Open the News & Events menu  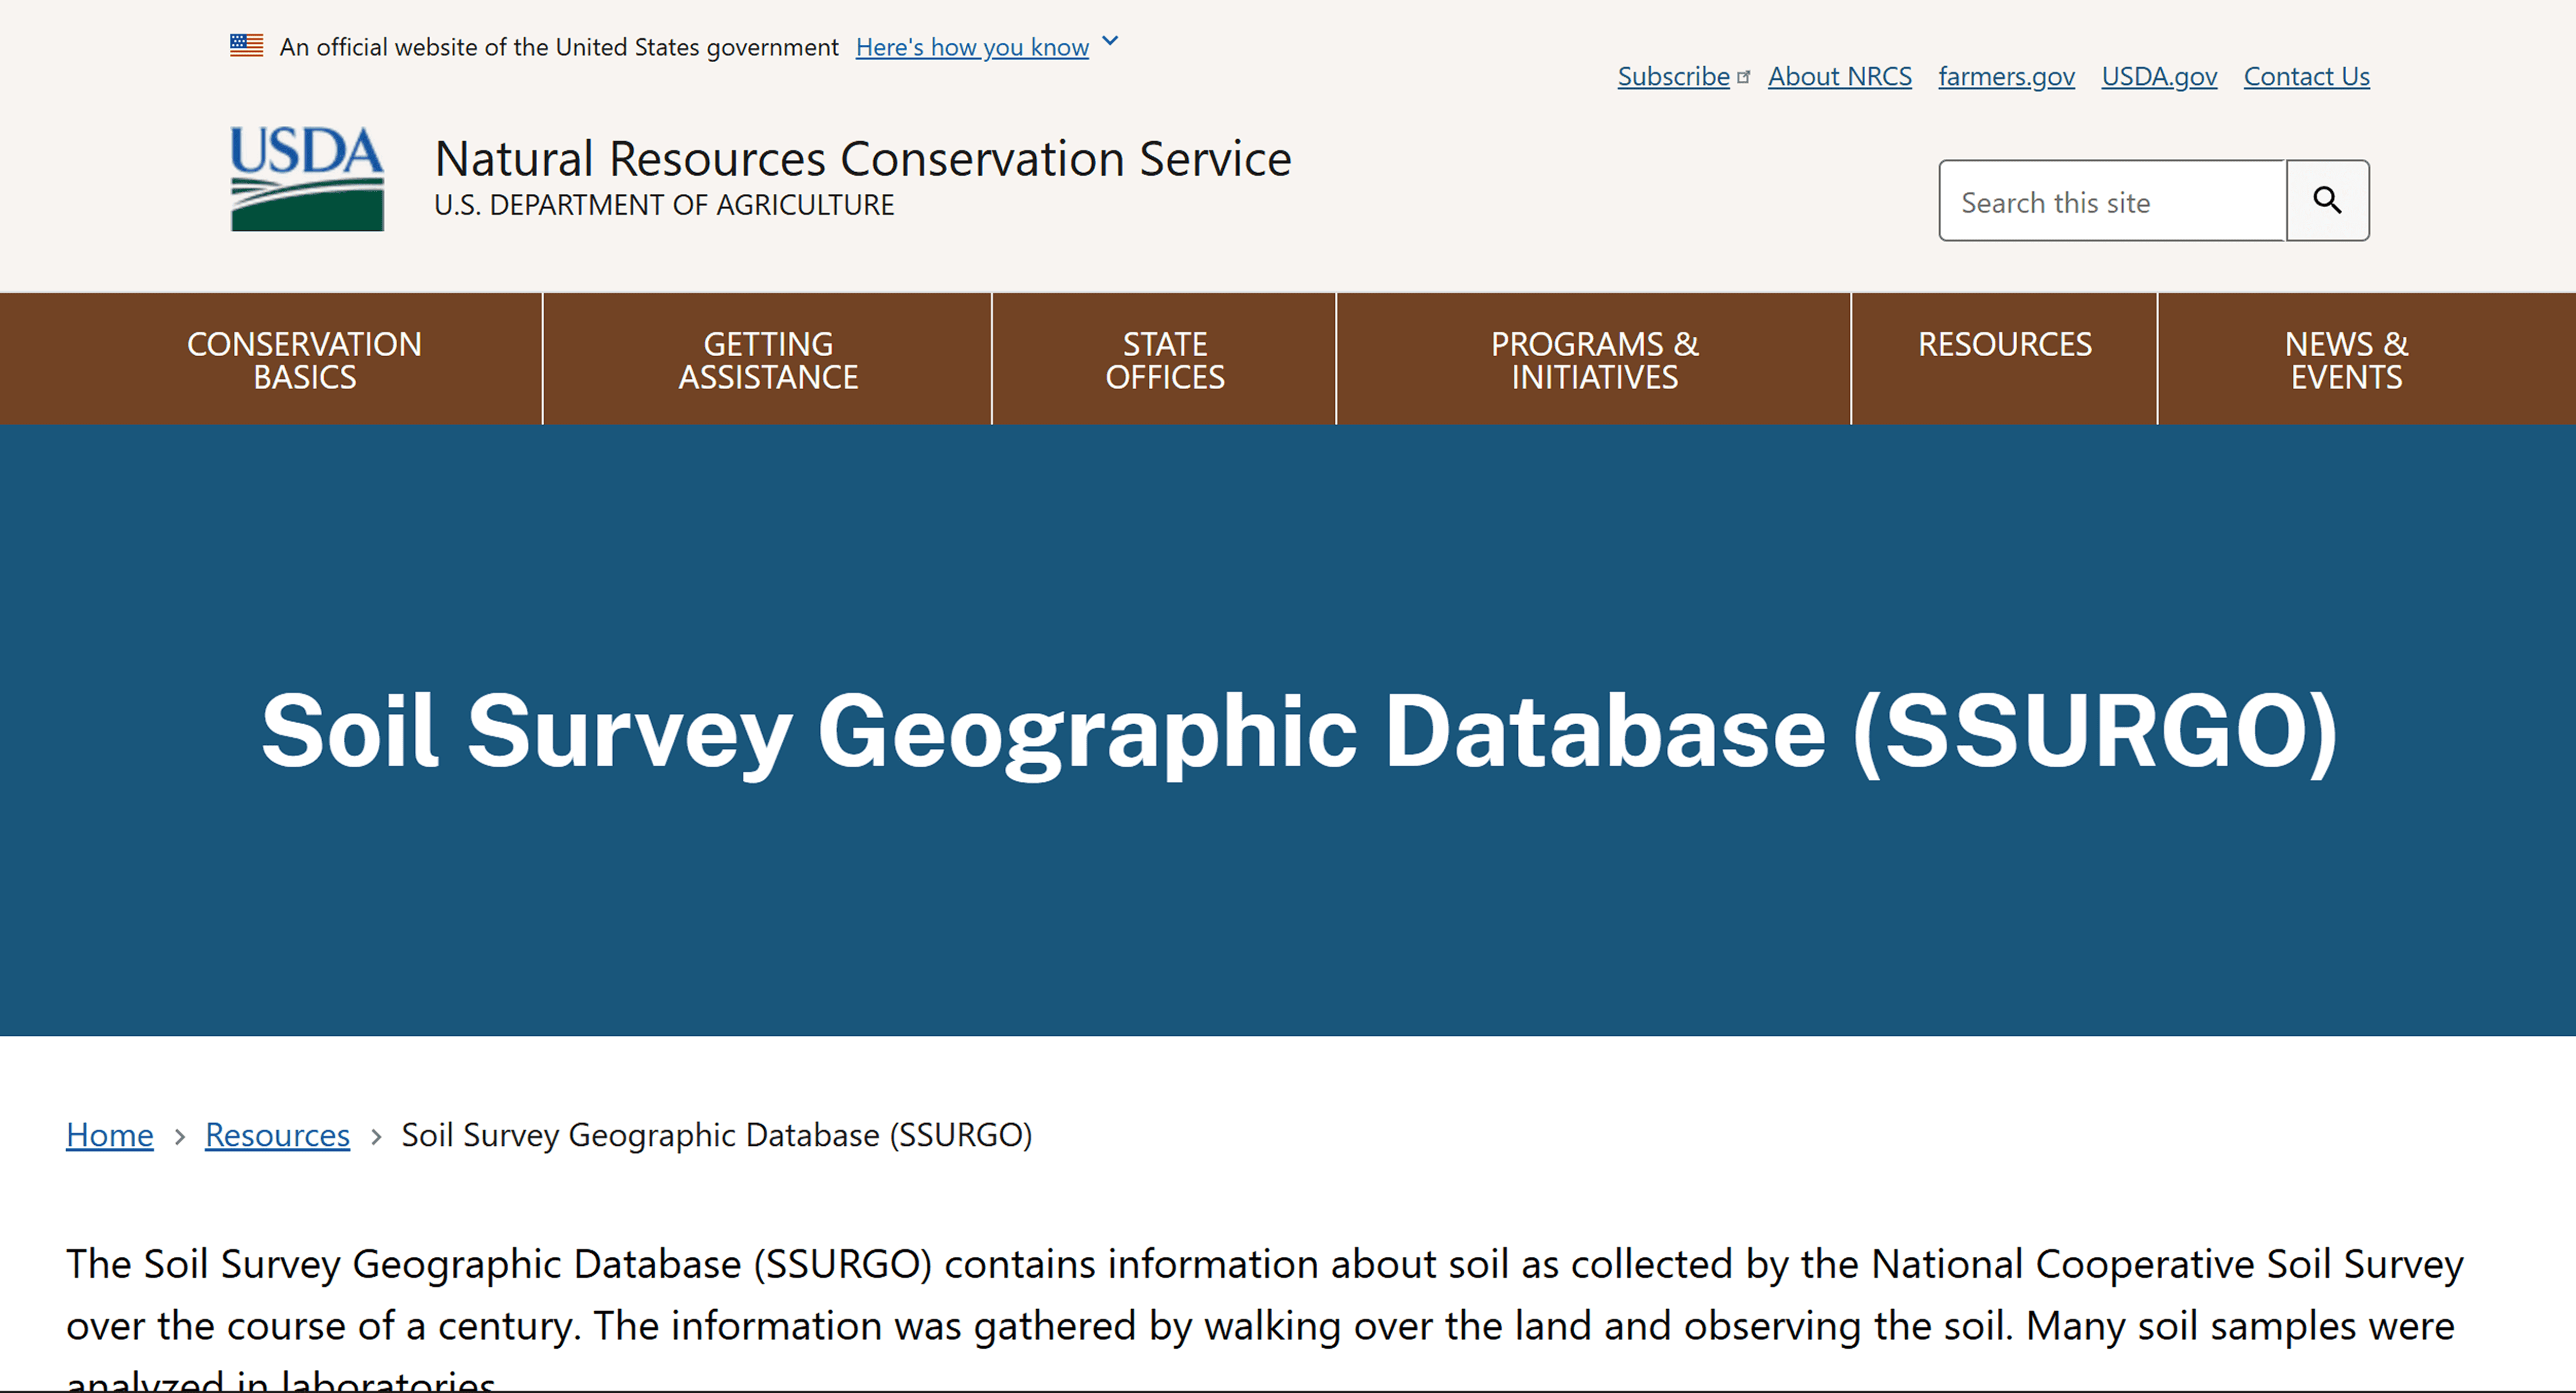(2345, 360)
